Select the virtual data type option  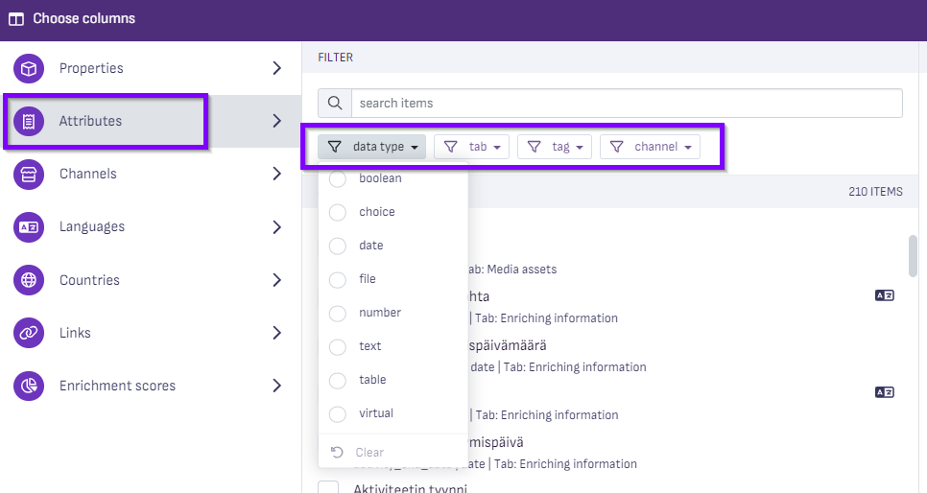click(x=338, y=413)
